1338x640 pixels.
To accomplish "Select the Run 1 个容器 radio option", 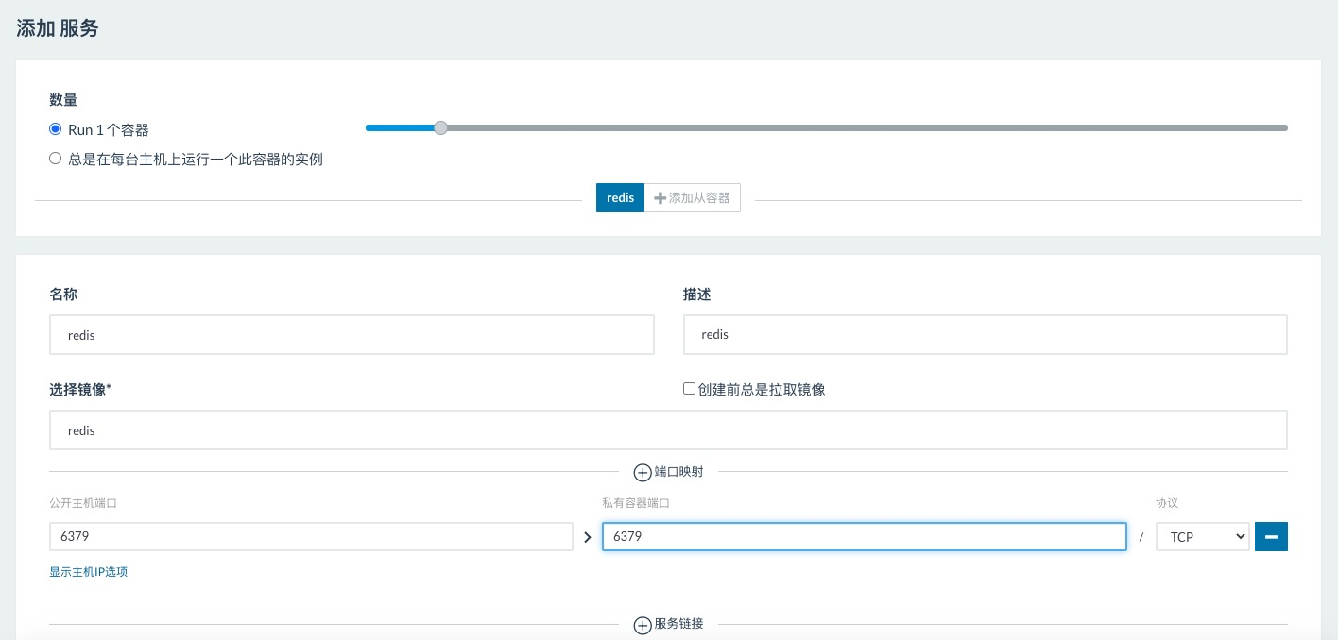I will click(x=56, y=129).
